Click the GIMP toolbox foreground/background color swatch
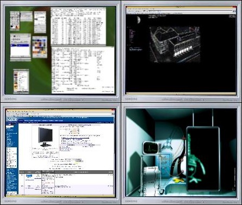 coord(12,27)
